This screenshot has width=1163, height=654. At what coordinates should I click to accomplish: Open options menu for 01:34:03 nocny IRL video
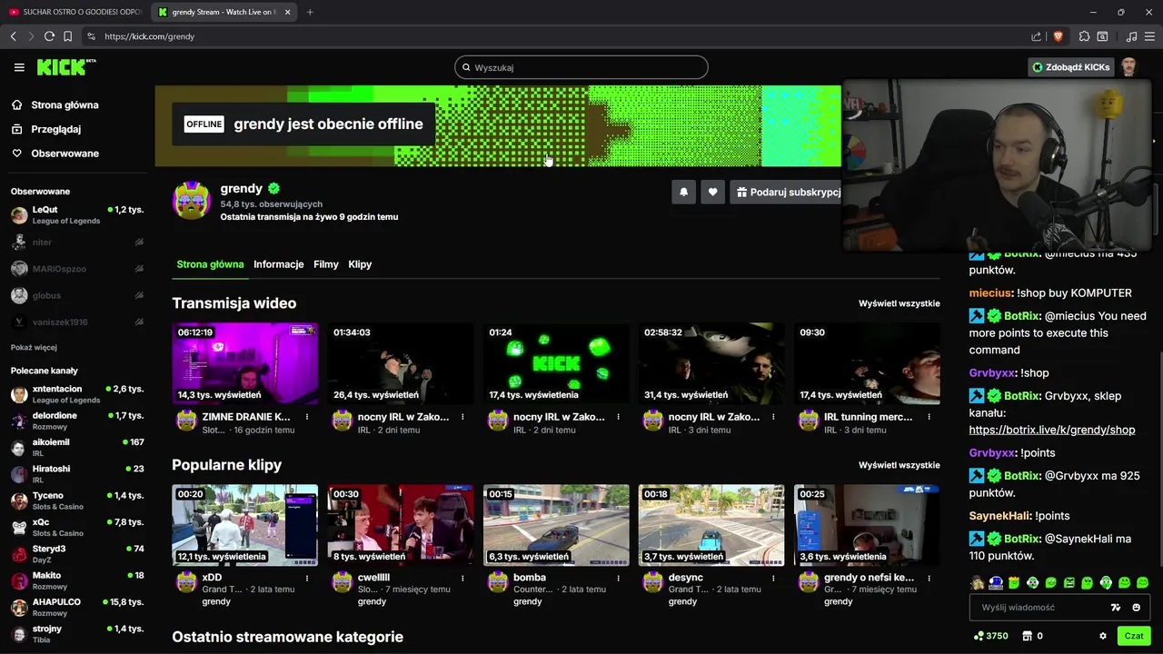tap(462, 417)
